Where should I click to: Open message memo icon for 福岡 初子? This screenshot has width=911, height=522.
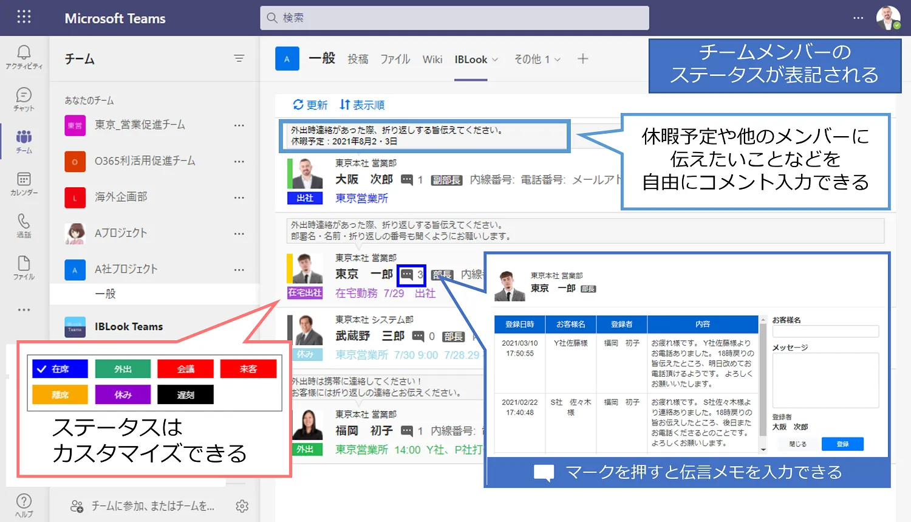(x=406, y=431)
